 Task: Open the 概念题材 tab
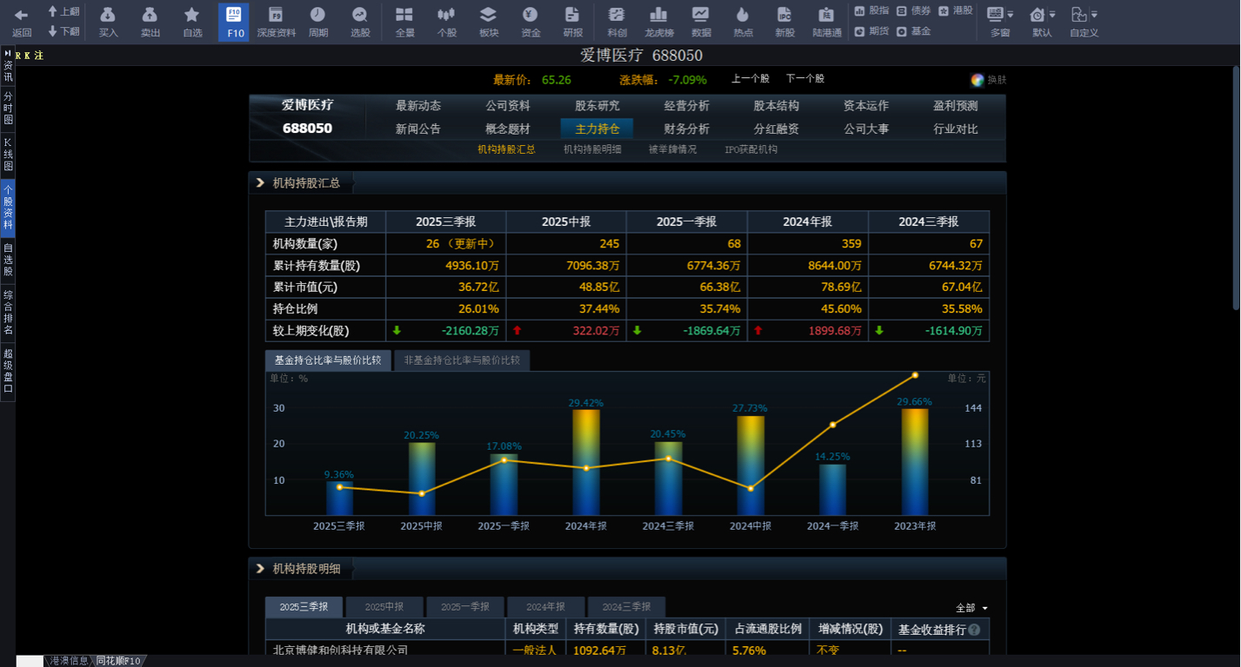(x=508, y=129)
